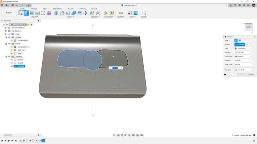Open the Measure tool

pos(121,13)
